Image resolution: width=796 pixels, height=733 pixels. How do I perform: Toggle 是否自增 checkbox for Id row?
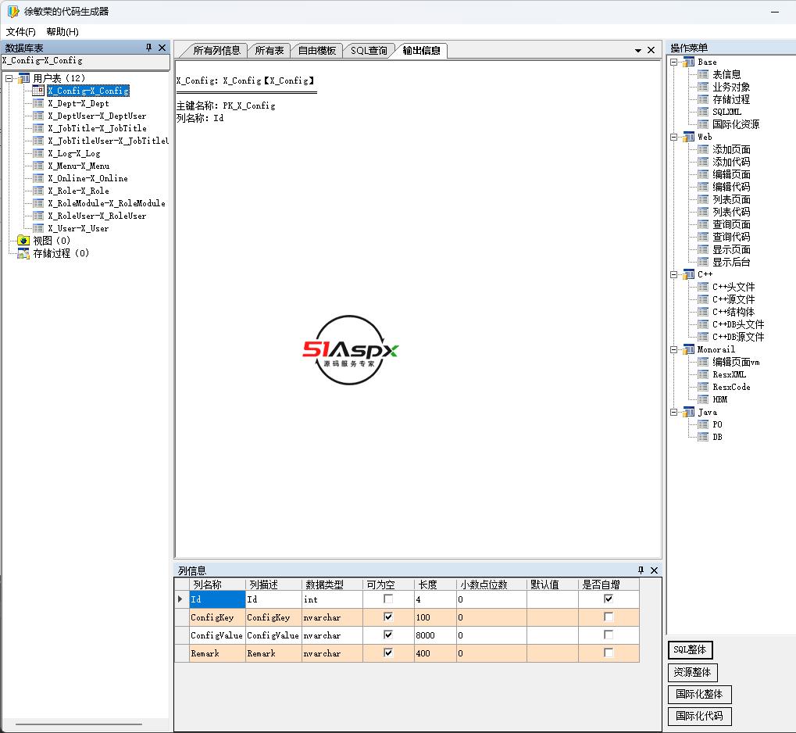pos(609,599)
